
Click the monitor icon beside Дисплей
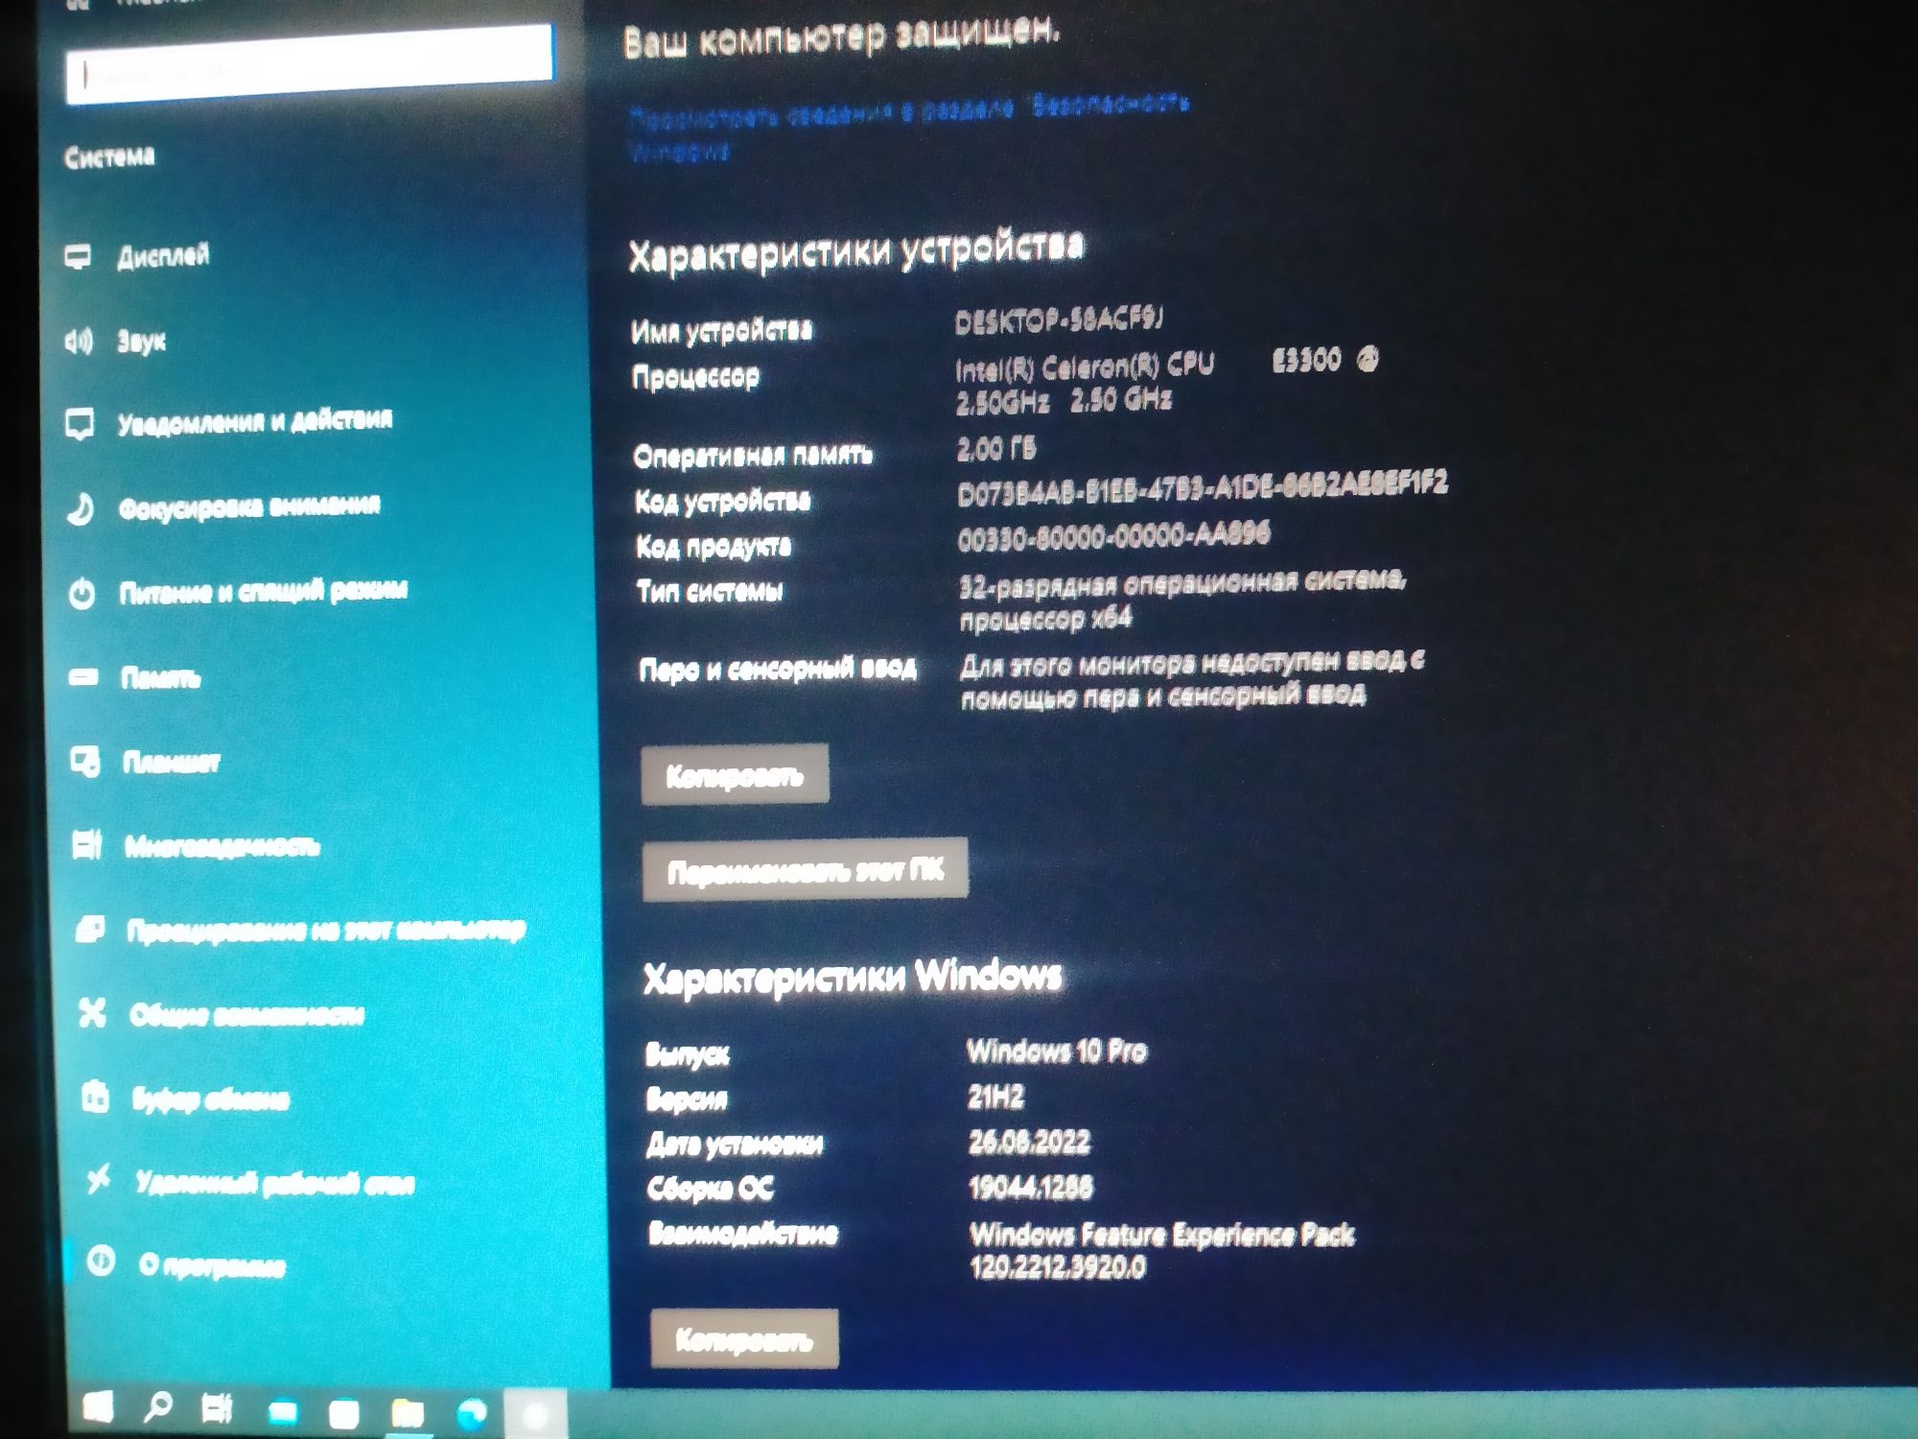click(x=78, y=257)
